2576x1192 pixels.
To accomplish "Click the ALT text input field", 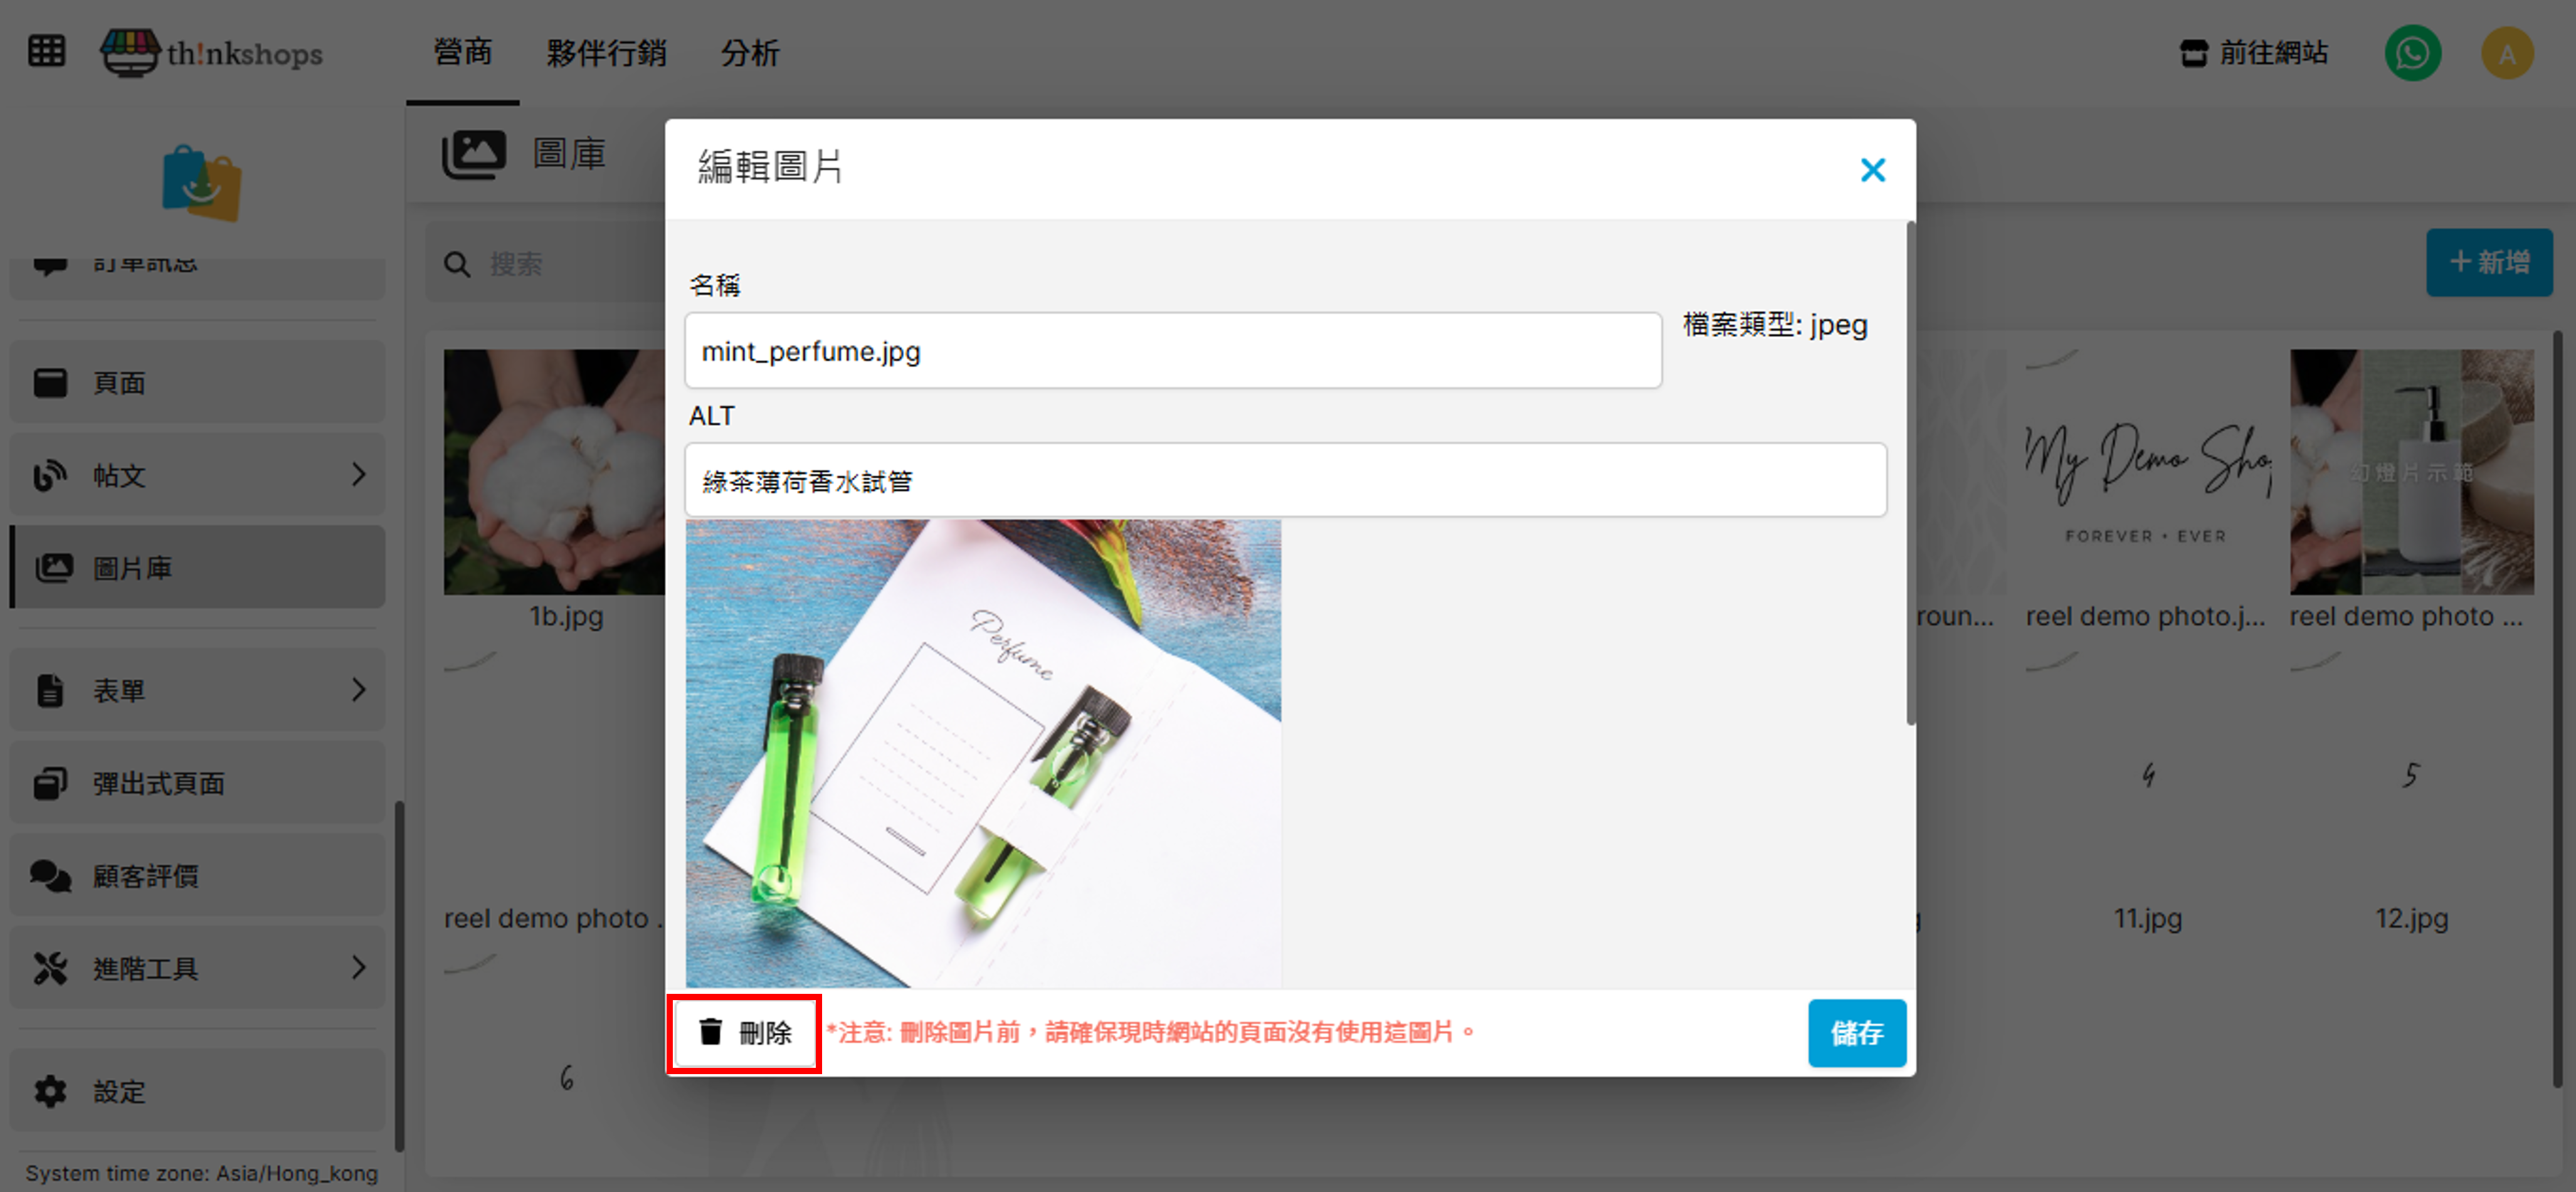I will tap(1285, 481).
